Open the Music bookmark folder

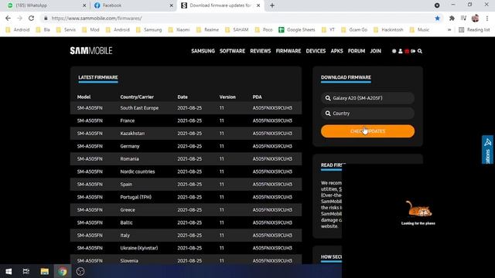[419, 29]
